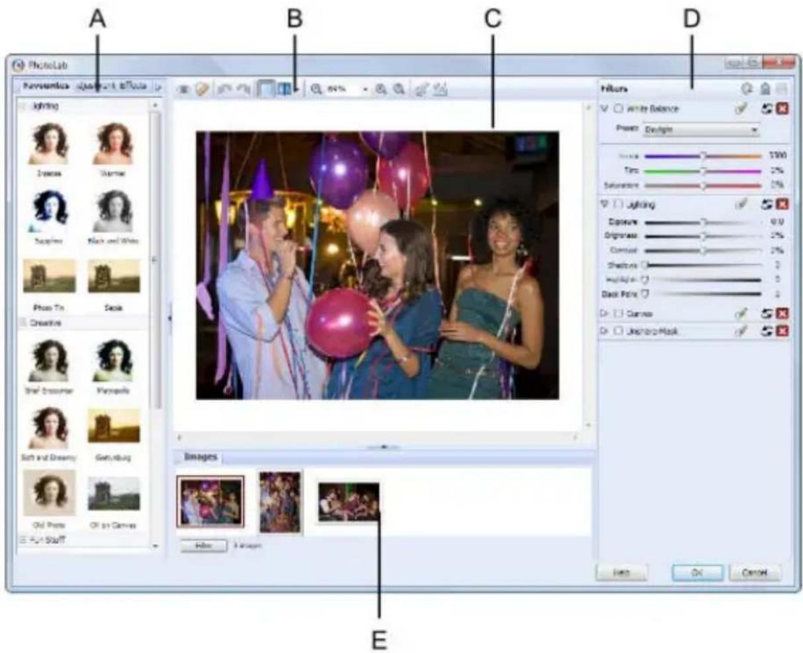Collapse the White Balance filter section

tap(605, 109)
